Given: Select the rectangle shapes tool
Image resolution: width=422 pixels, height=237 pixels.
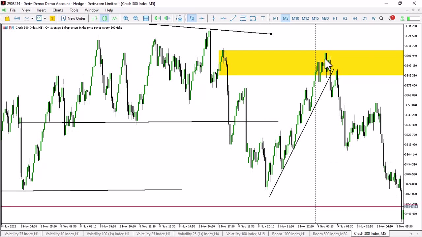Looking at the screenshot, I should point(253,18).
